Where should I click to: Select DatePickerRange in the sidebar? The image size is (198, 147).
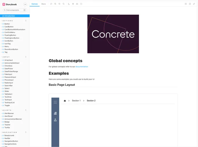pos(11,71)
